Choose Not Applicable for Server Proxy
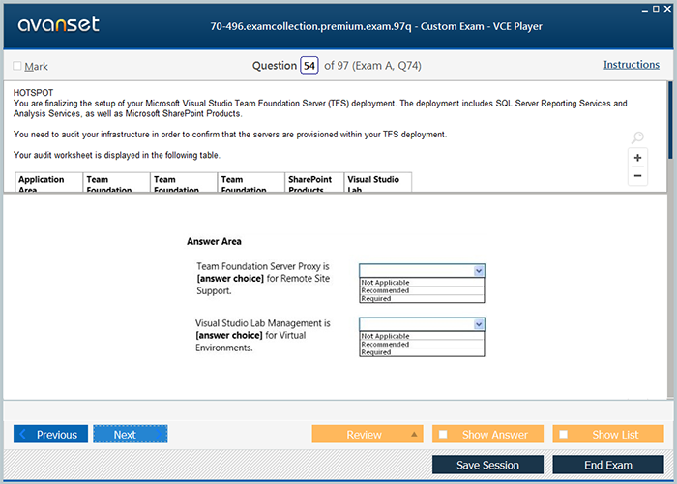This screenshot has width=677, height=484. coord(422,283)
